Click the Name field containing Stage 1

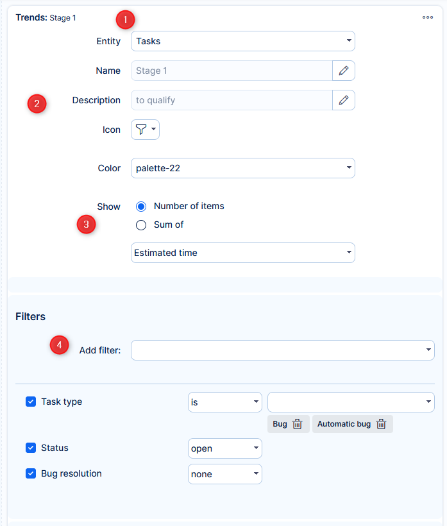[231, 71]
